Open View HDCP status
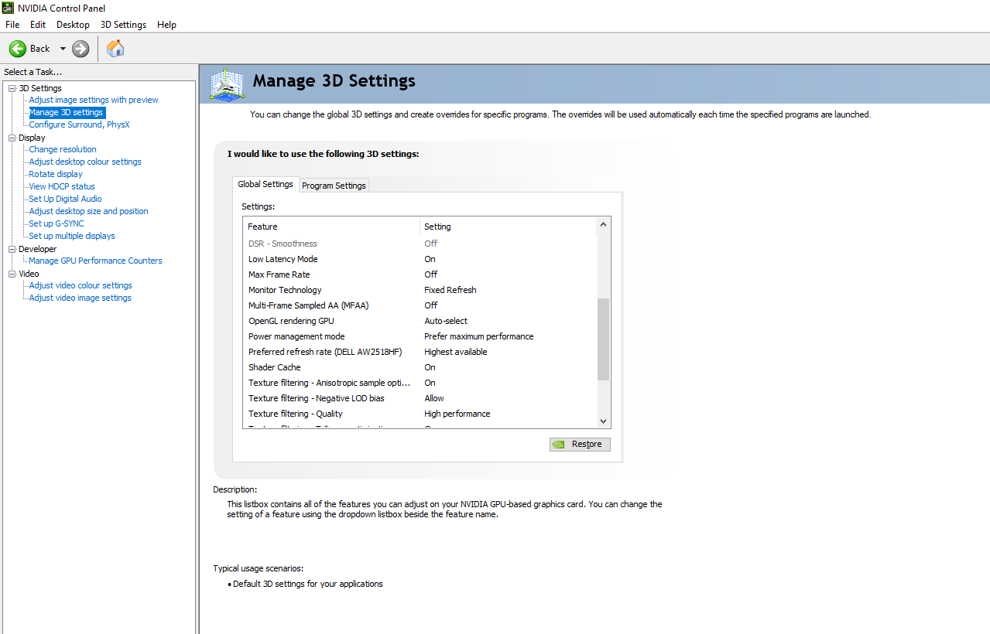990x634 pixels. 62,186
